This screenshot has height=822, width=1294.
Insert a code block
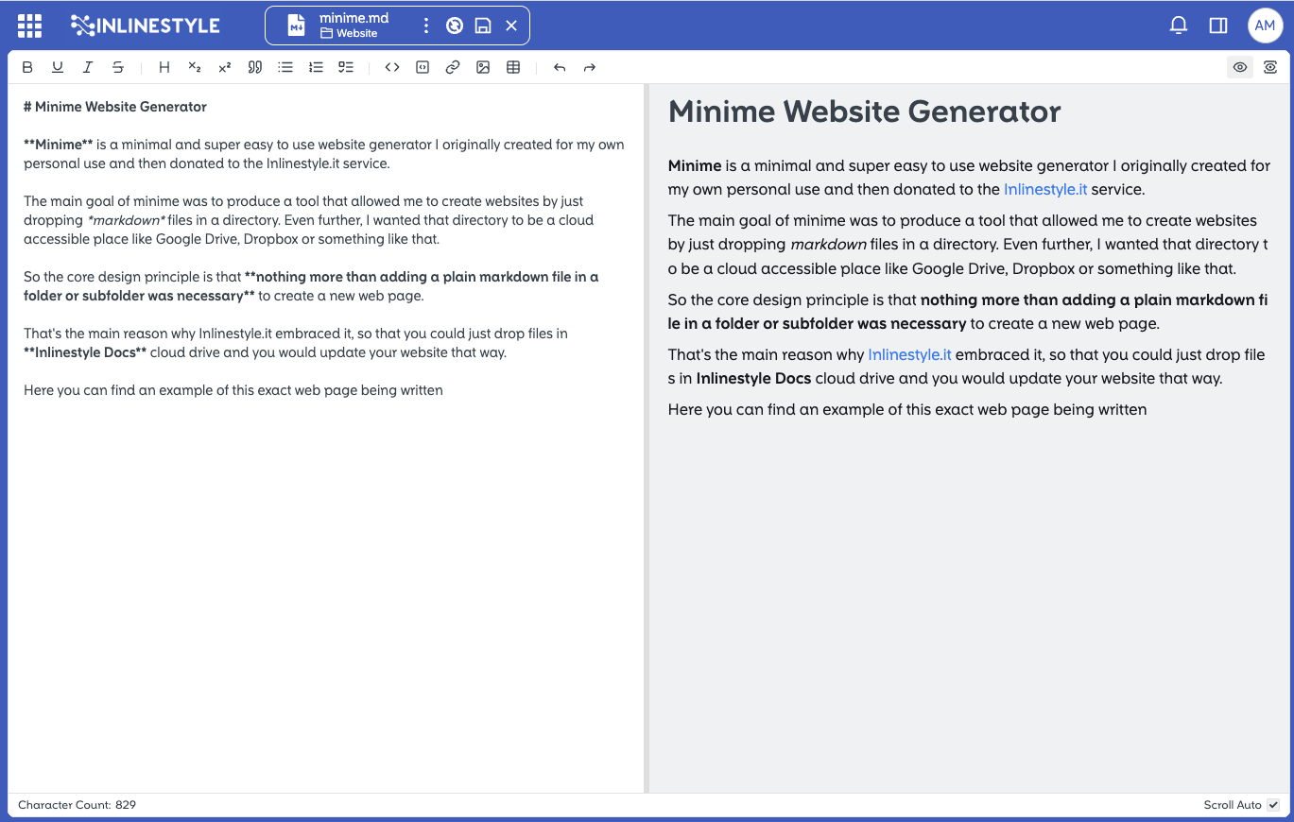pyautogui.click(x=423, y=67)
